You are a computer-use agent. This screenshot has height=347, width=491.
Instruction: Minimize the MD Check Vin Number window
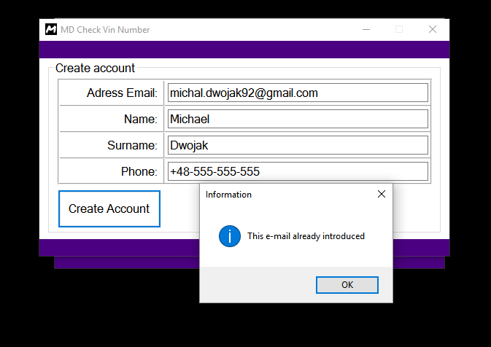[x=366, y=29]
